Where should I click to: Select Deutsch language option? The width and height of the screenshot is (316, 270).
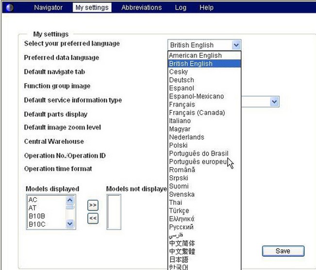point(204,80)
